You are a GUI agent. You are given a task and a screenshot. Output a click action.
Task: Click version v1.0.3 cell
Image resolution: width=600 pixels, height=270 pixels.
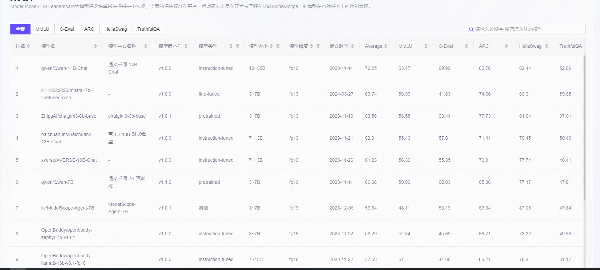coord(165,138)
